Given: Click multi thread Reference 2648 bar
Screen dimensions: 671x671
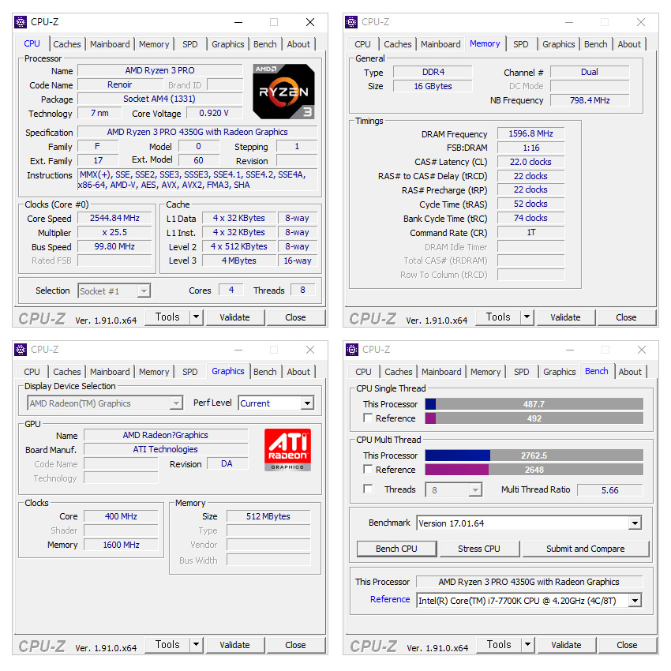Looking at the screenshot, I should tap(534, 470).
